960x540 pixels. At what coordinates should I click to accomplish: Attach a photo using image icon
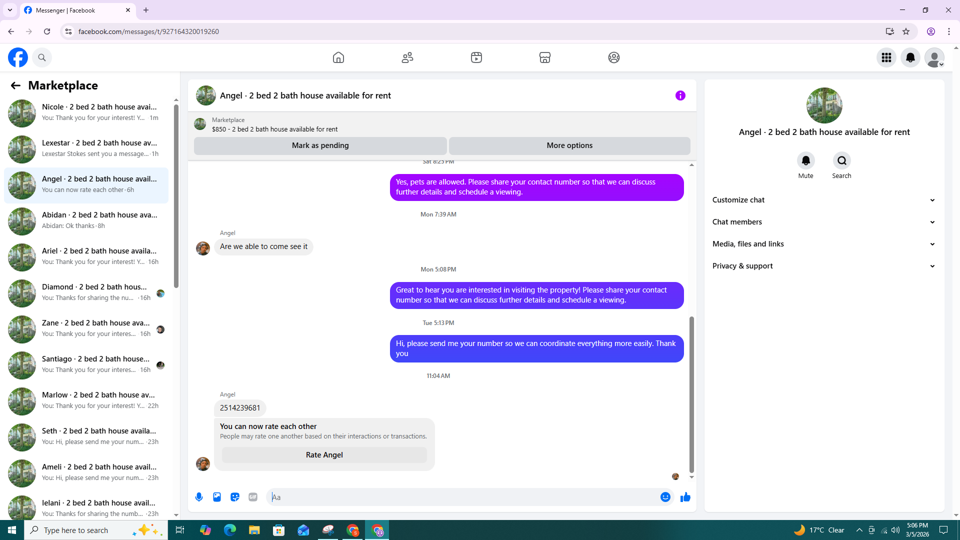217,497
